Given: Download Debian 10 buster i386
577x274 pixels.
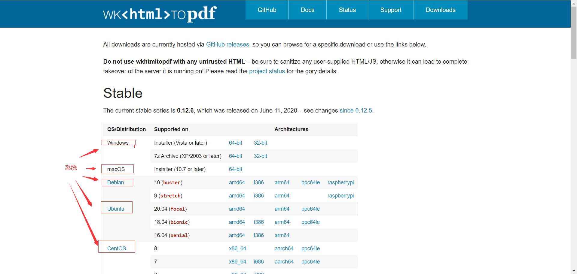Looking at the screenshot, I should (259, 182).
